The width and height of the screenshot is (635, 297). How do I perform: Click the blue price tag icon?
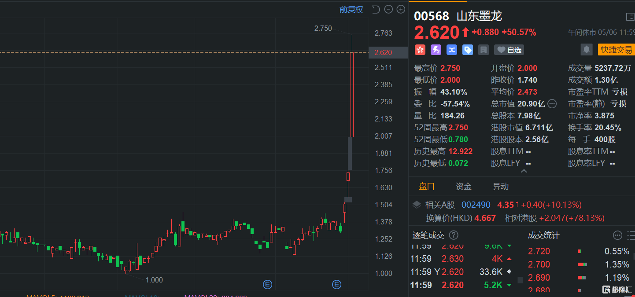[468, 50]
